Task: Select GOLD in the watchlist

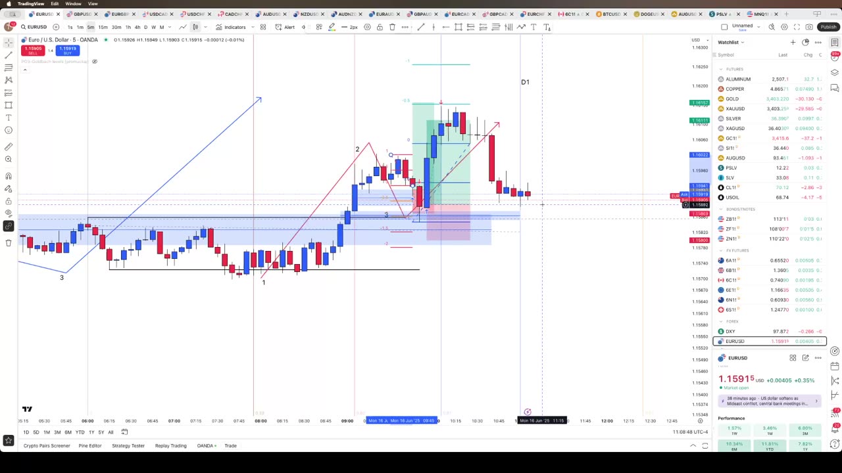Action: (769, 99)
